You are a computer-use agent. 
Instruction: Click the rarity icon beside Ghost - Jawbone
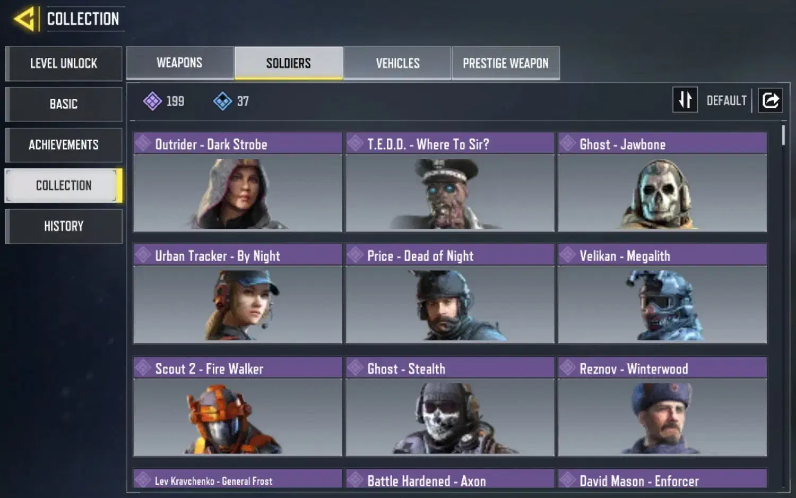567,143
